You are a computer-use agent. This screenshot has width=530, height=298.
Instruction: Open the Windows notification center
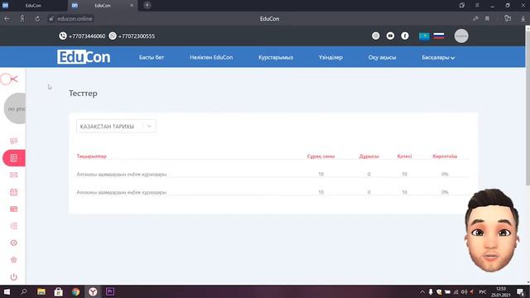(x=521, y=292)
